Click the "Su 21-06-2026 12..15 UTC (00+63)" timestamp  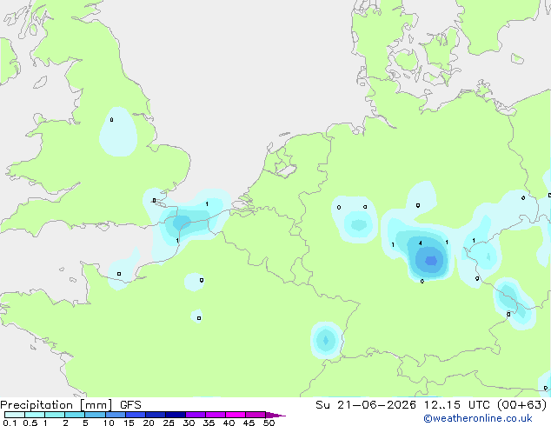pyautogui.click(x=431, y=405)
